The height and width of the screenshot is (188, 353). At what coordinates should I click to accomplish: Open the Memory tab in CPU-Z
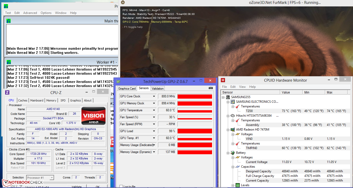(51, 100)
